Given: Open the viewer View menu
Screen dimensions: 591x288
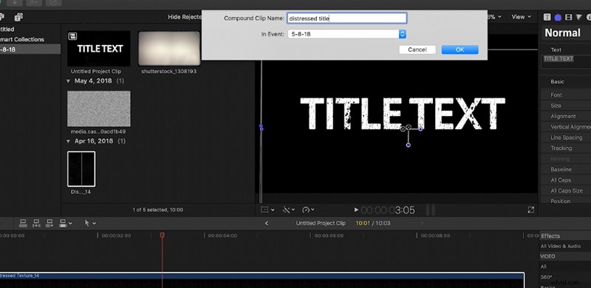Looking at the screenshot, I should point(521,17).
